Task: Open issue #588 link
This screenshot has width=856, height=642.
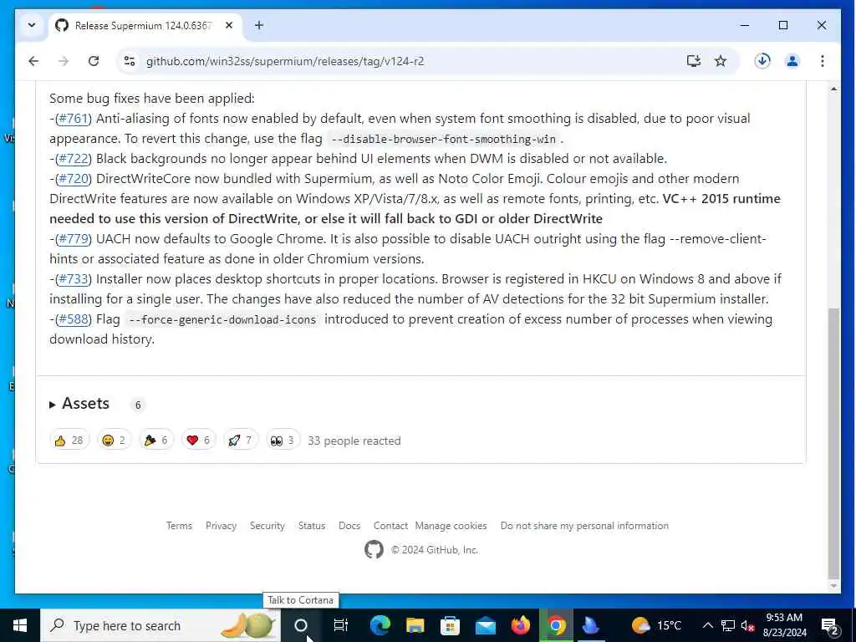Action: pos(74,318)
